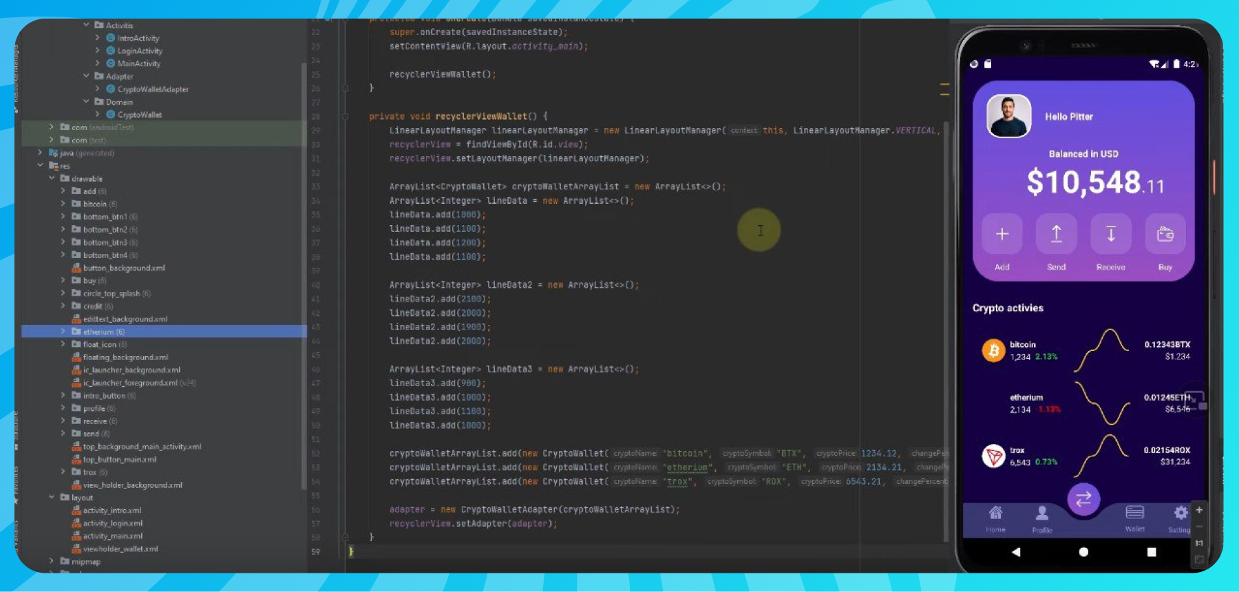
Task: Select the circle_top_splash (6) tree row
Action: pyautogui.click(x=164, y=293)
